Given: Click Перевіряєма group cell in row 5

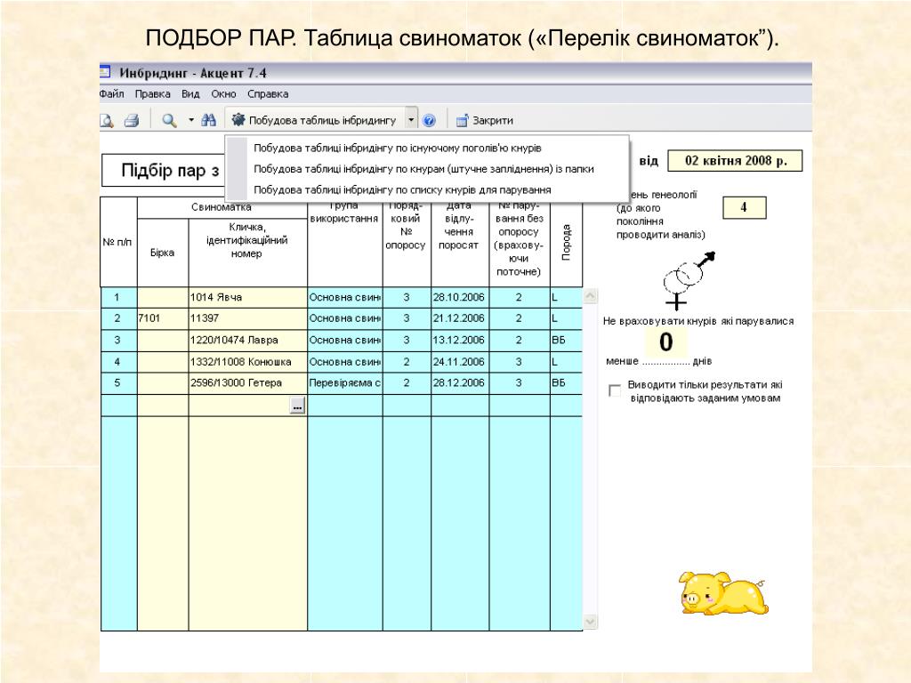Looking at the screenshot, I should [345, 383].
